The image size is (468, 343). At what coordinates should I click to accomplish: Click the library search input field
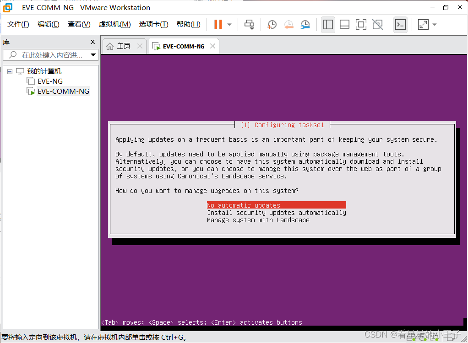pos(49,55)
